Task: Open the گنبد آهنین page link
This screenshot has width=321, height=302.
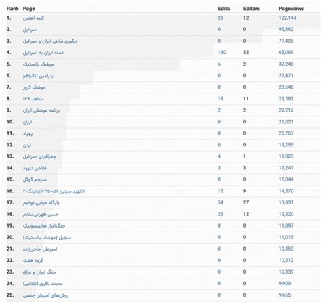Action: 33,18
